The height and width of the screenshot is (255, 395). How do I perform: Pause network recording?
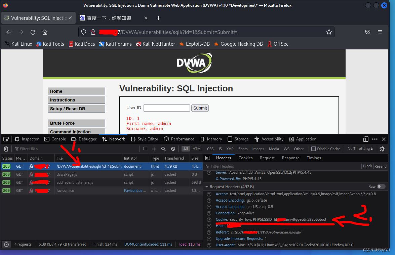(x=145, y=149)
